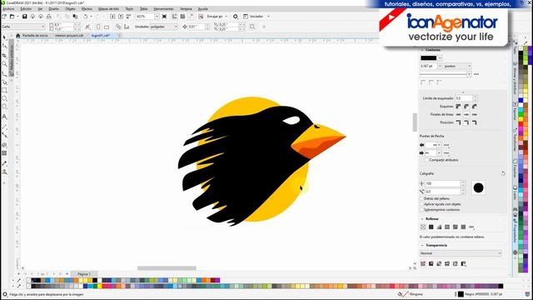Image resolution: width=533 pixels, height=300 pixels.
Task: Click the horizontal scrollbar below the canvas
Action: point(167,268)
